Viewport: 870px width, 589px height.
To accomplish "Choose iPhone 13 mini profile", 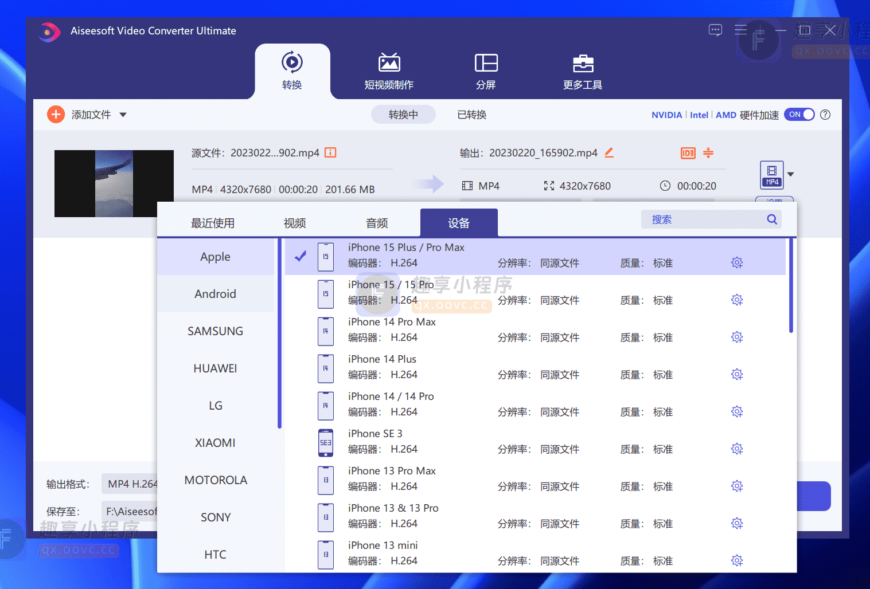I will click(x=535, y=554).
